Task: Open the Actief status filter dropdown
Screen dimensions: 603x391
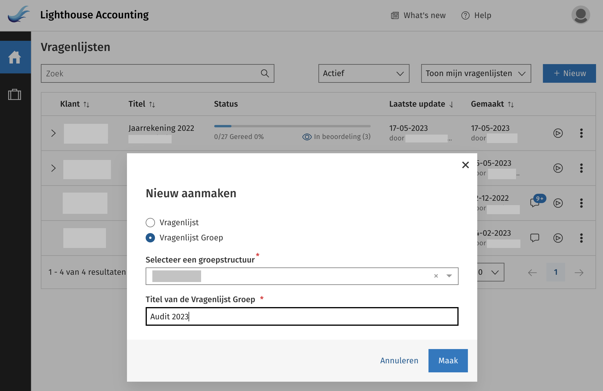Action: 363,73
